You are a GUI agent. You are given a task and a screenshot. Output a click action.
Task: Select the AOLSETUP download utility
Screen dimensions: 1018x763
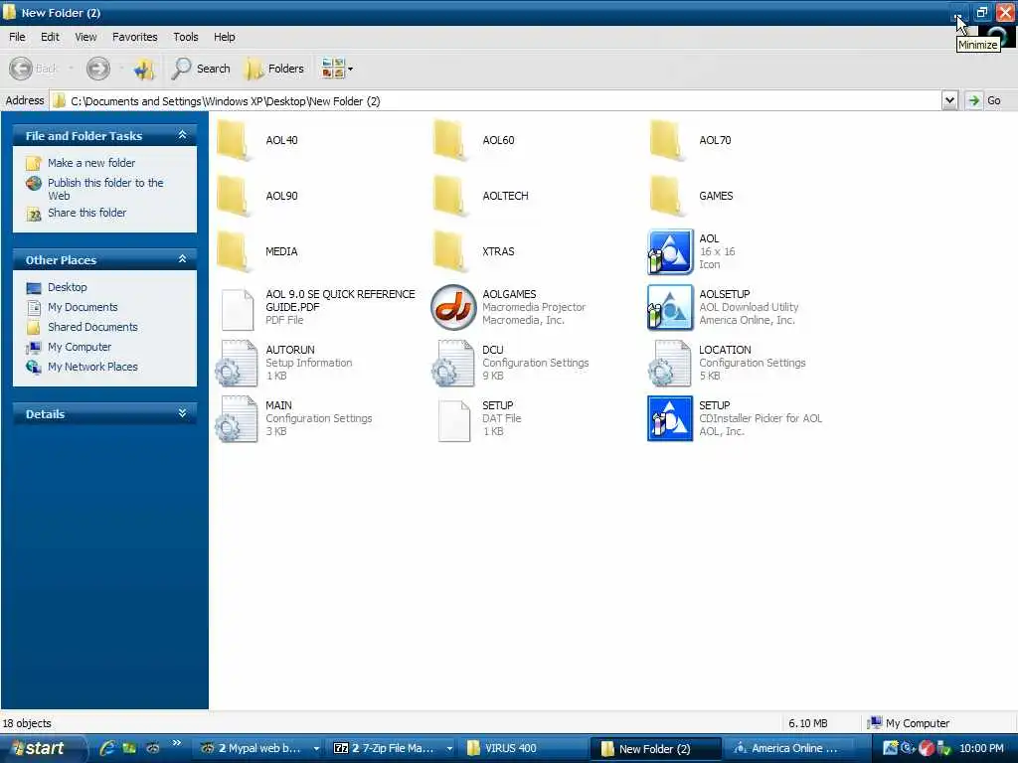pyautogui.click(x=723, y=307)
